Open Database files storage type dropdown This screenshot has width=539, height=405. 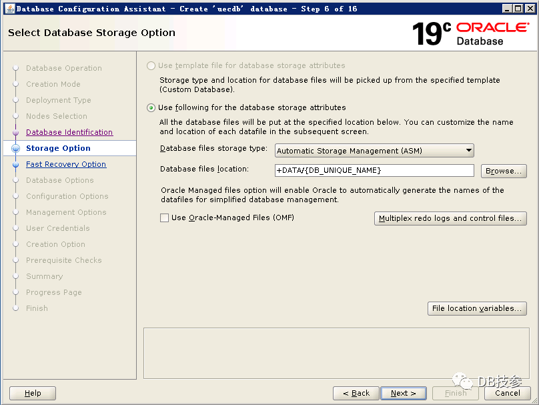pos(374,151)
